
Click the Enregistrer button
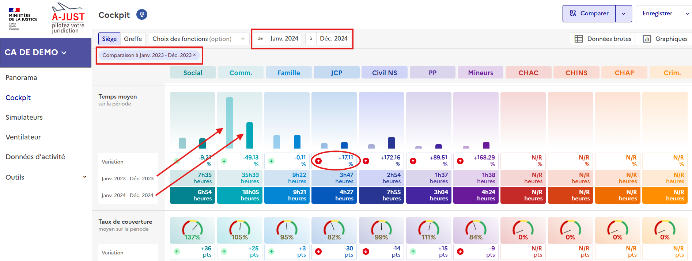point(657,14)
